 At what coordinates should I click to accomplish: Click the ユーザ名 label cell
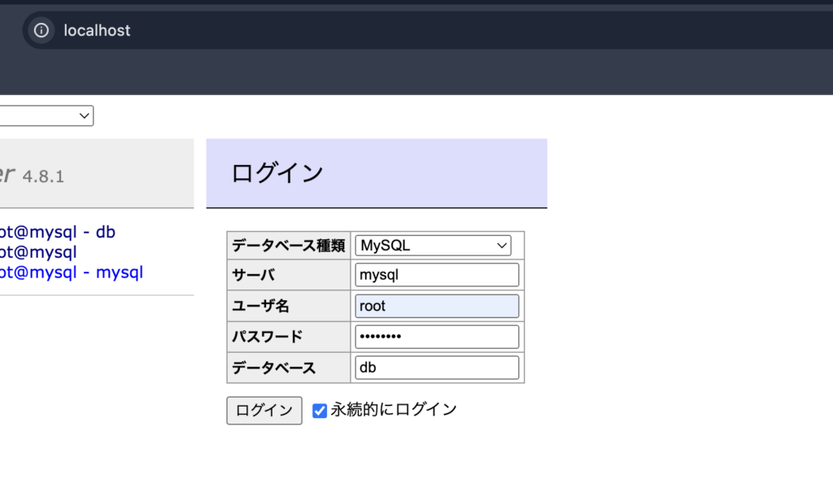[289, 306]
